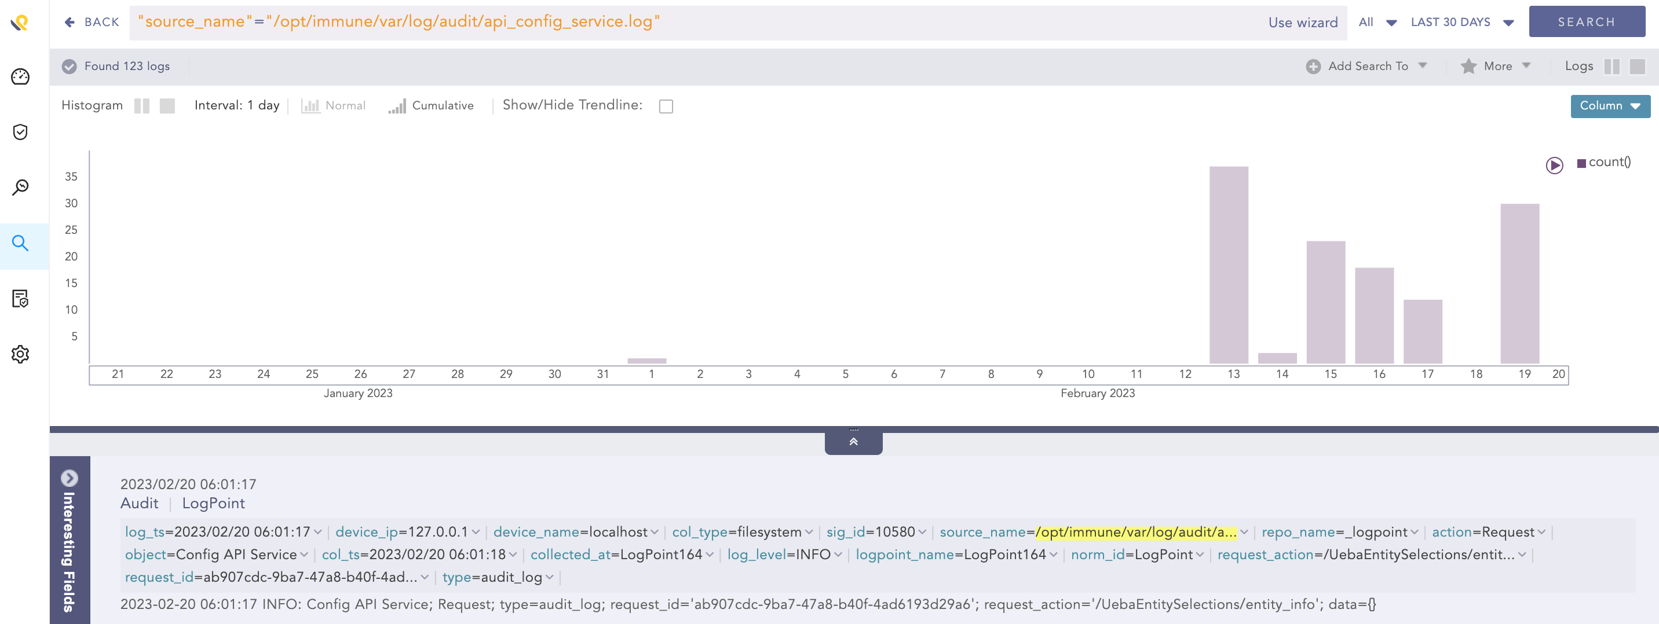Screen dimensions: 1659x624
Task: Open the threat hunting magnifier icon
Action: point(21,187)
